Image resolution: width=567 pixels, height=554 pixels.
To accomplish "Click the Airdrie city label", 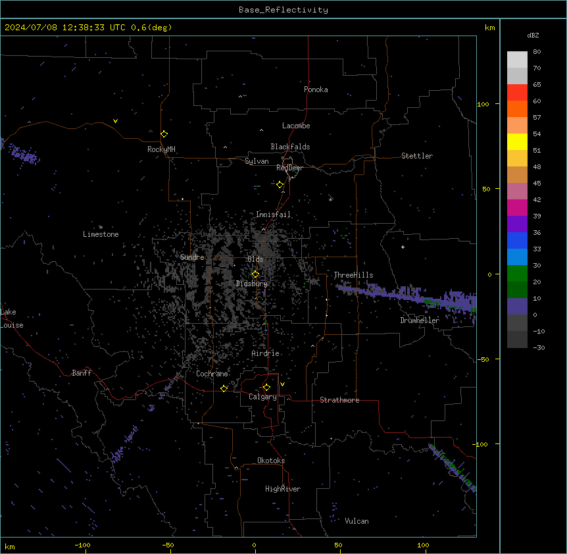I will (265, 353).
